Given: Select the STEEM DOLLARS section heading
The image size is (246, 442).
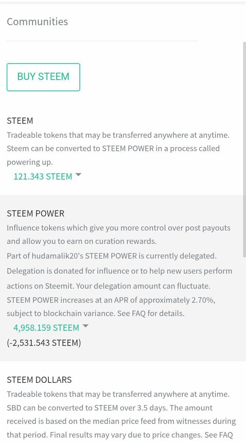Looking at the screenshot, I should point(39,380).
